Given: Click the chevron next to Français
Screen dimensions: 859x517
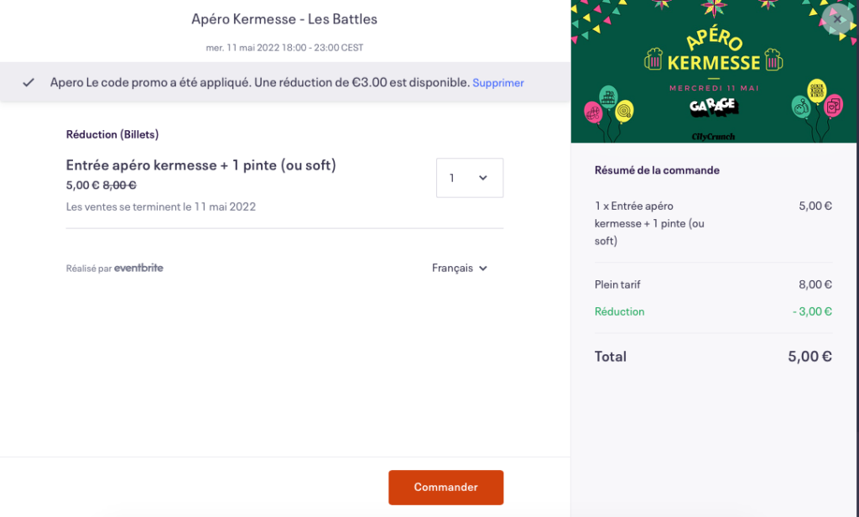Looking at the screenshot, I should (482, 269).
